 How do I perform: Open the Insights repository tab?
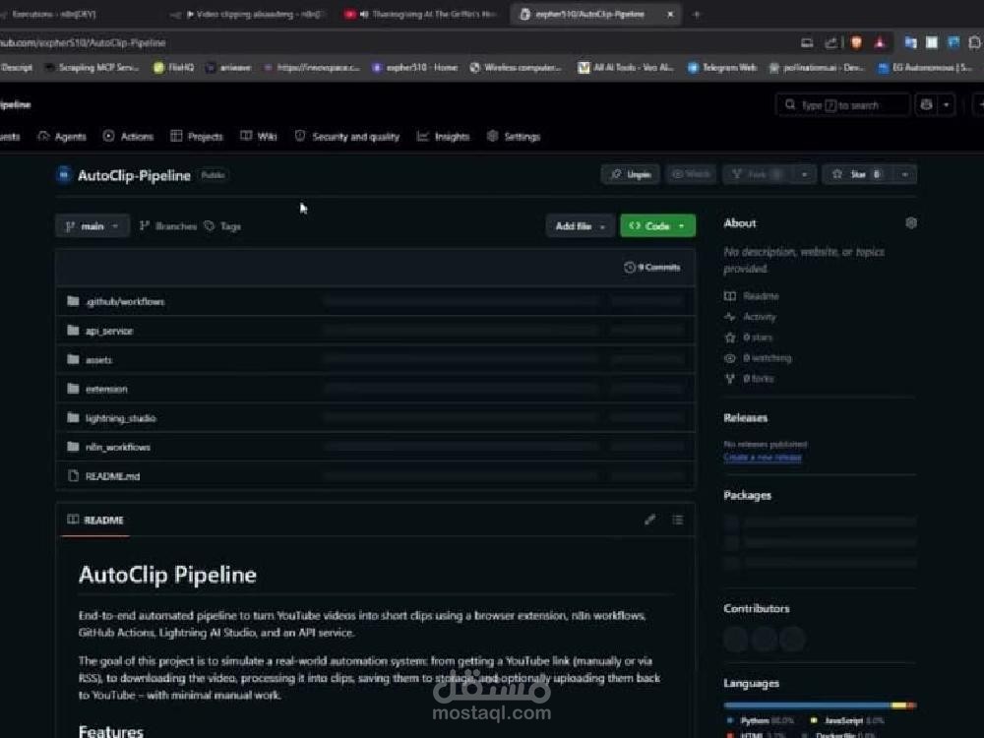click(443, 136)
